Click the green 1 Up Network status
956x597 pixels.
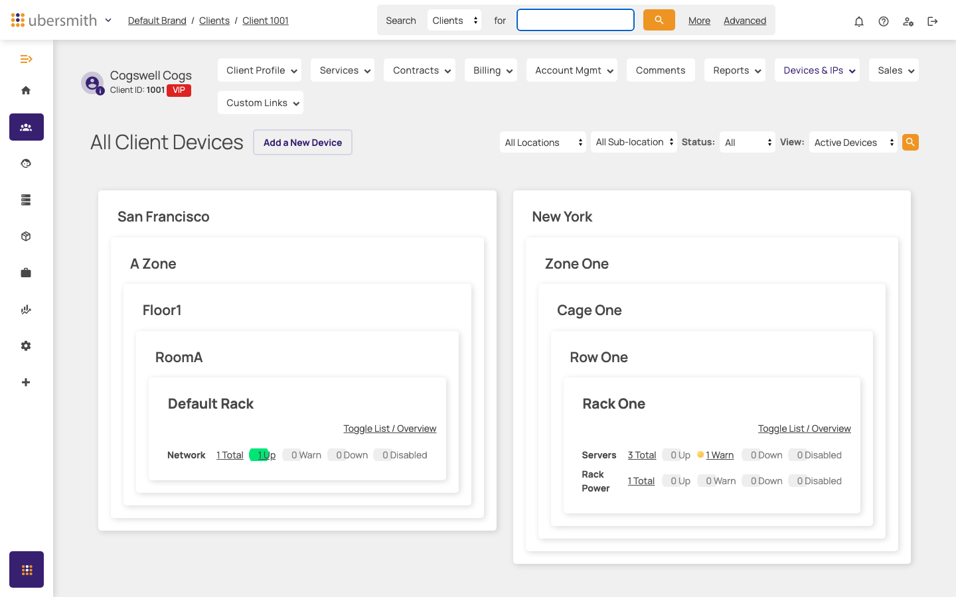(263, 455)
